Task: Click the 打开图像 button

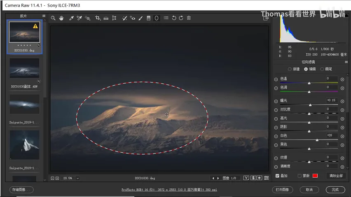Action: (283, 190)
